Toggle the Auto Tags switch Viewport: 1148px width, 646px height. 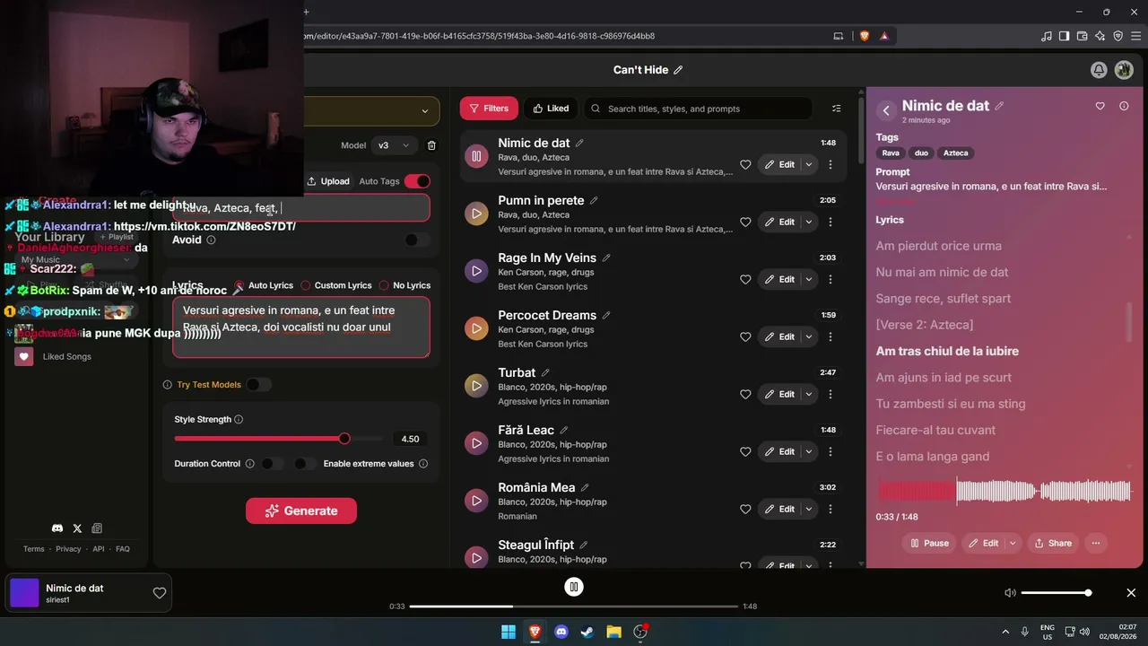[417, 181]
